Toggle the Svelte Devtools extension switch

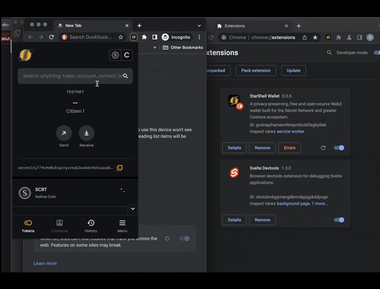(339, 220)
